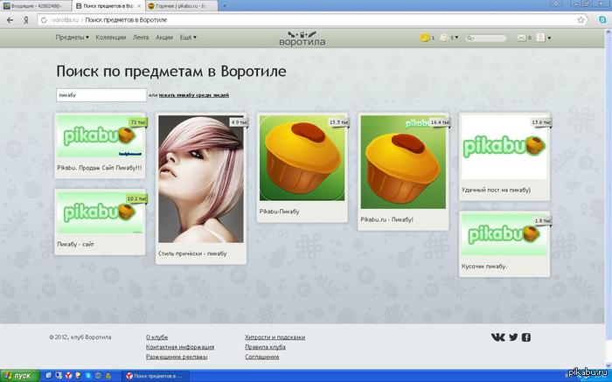This screenshot has width=612, height=382.
Task: Open the user avatar dropdown menu
Action: pyautogui.click(x=544, y=38)
